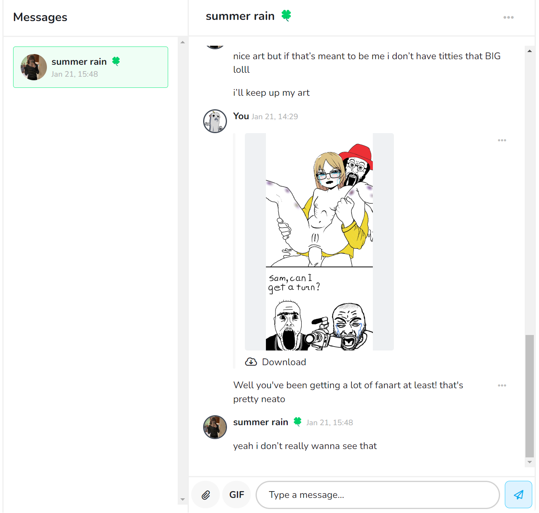Click the conversation list scrollbar down arrow
Screen dimensions: 539x513
[182, 499]
